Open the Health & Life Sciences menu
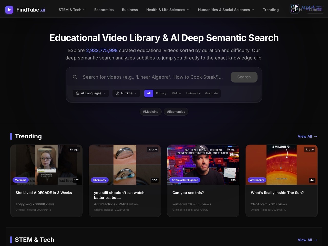328x246 pixels. pyautogui.click(x=168, y=10)
